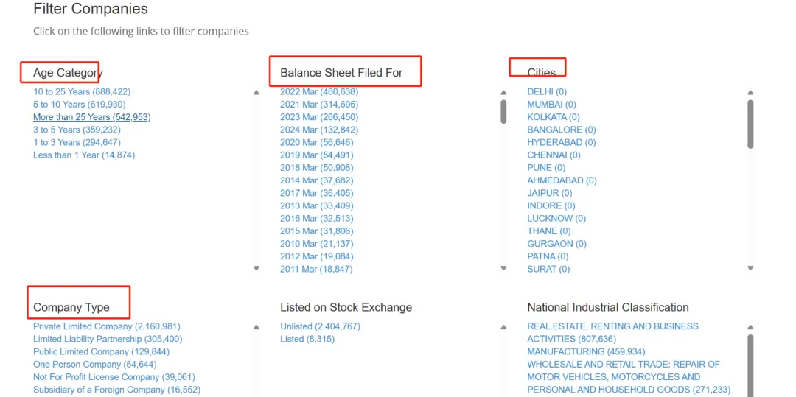Select the 2022 Mar balance sheet filter
The image size is (796, 397).
pos(318,92)
